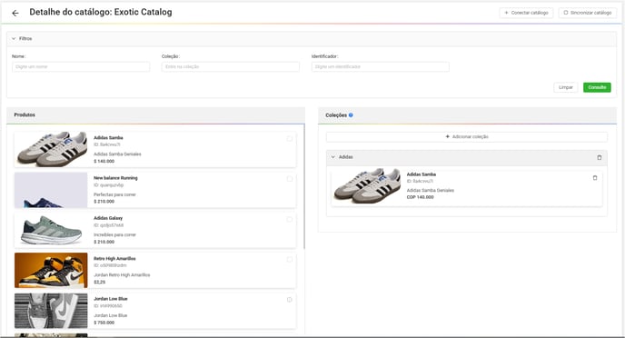The image size is (625, 338).
Task: Open the Adidas Galaxy shoe thumbnail
Action: [x=51, y=230]
